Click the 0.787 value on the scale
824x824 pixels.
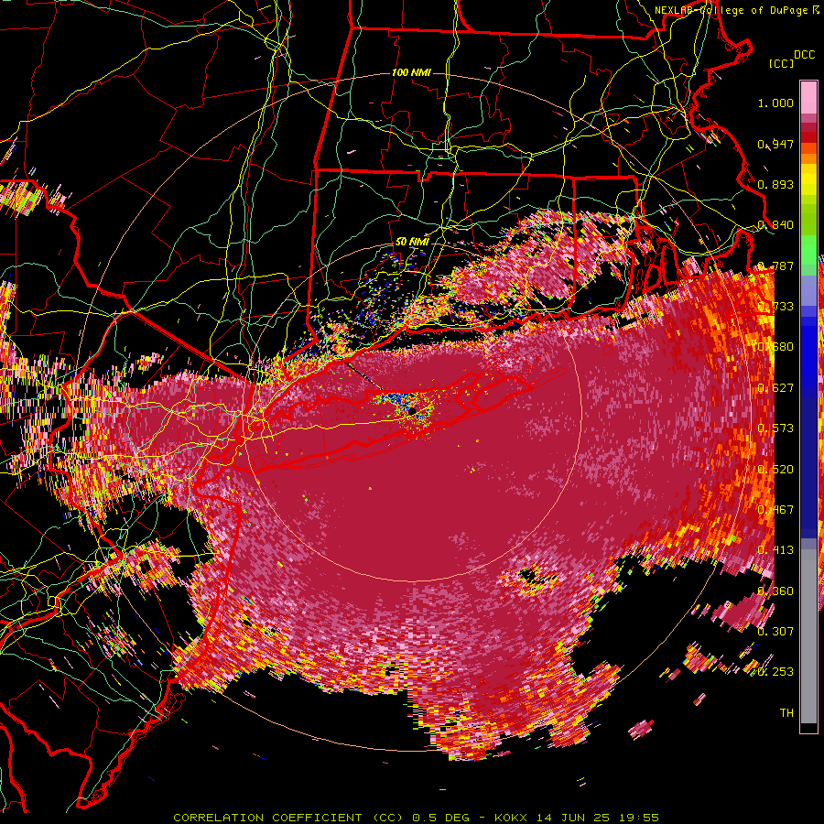[775, 266]
